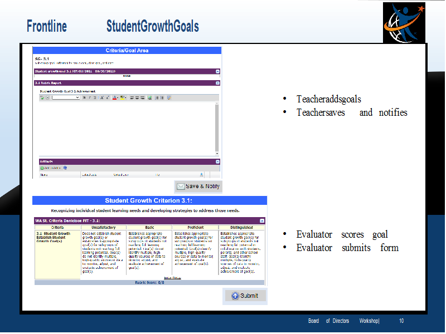Click the Distinguished column header
446x334 pixels.
point(241,228)
